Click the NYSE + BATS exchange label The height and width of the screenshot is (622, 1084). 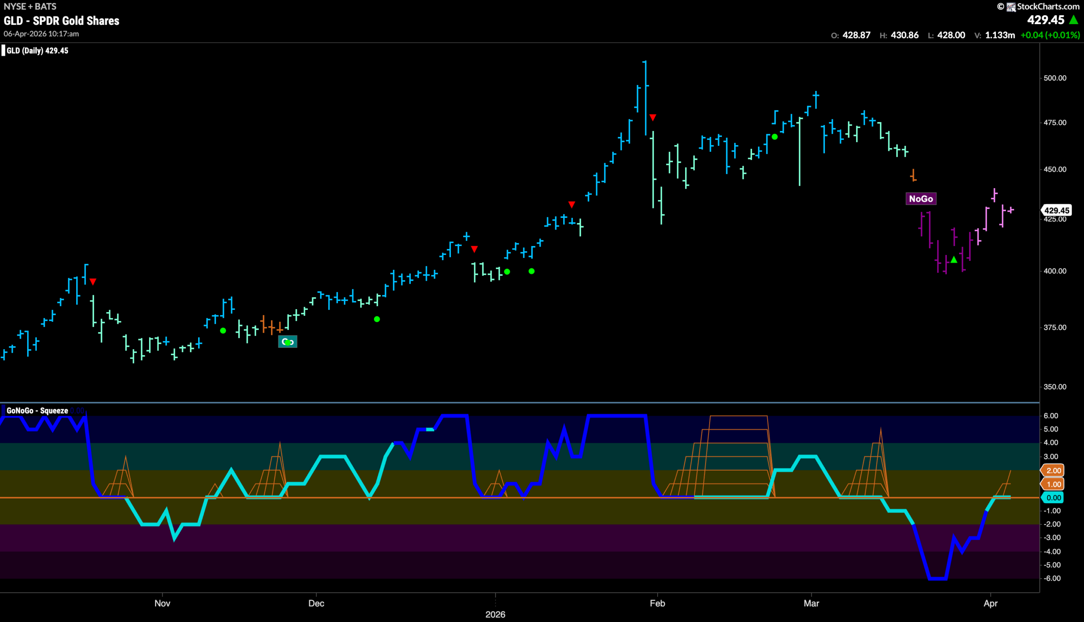tap(30, 6)
